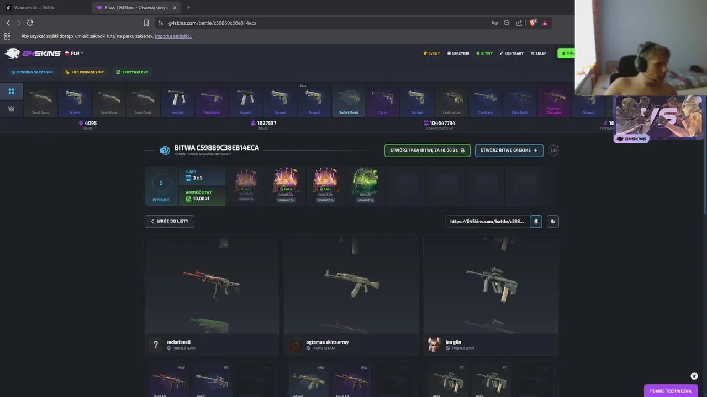Open the KONTRAKT menu item
Image resolution: width=707 pixels, height=397 pixels.
point(511,53)
